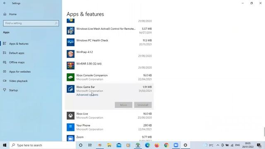Open Microsoft Edge from the taskbar
Image resolution: width=265 pixels, height=149 pixels.
(x=147, y=145)
